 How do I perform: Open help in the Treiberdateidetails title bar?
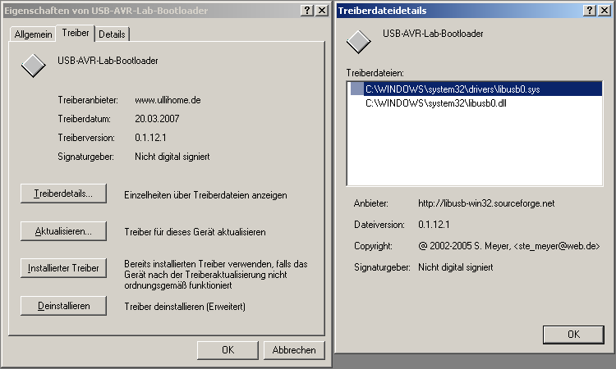tap(589, 11)
